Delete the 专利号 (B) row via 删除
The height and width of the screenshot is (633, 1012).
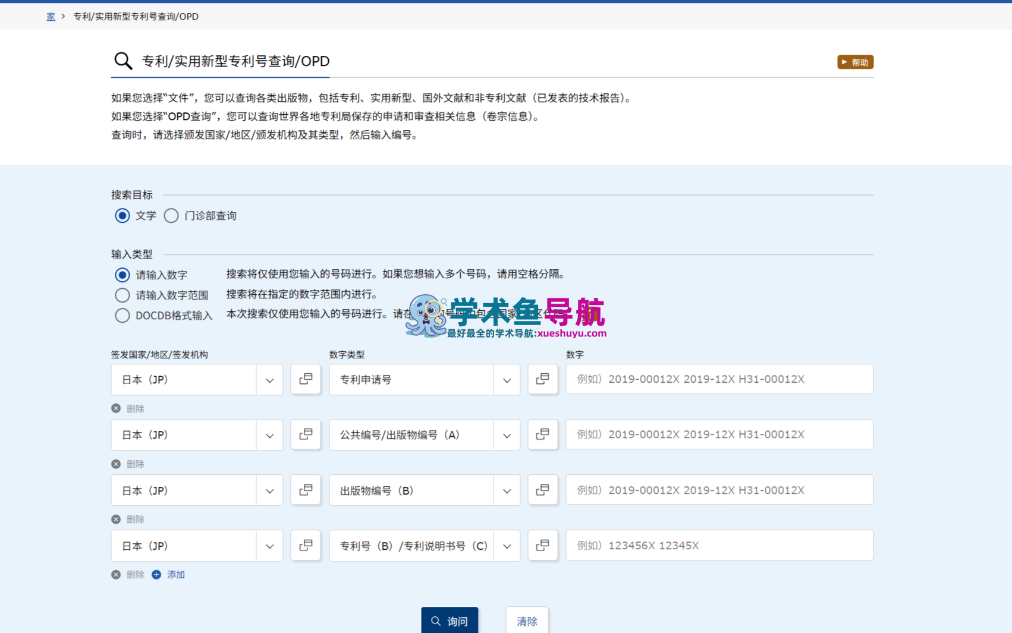tap(128, 575)
